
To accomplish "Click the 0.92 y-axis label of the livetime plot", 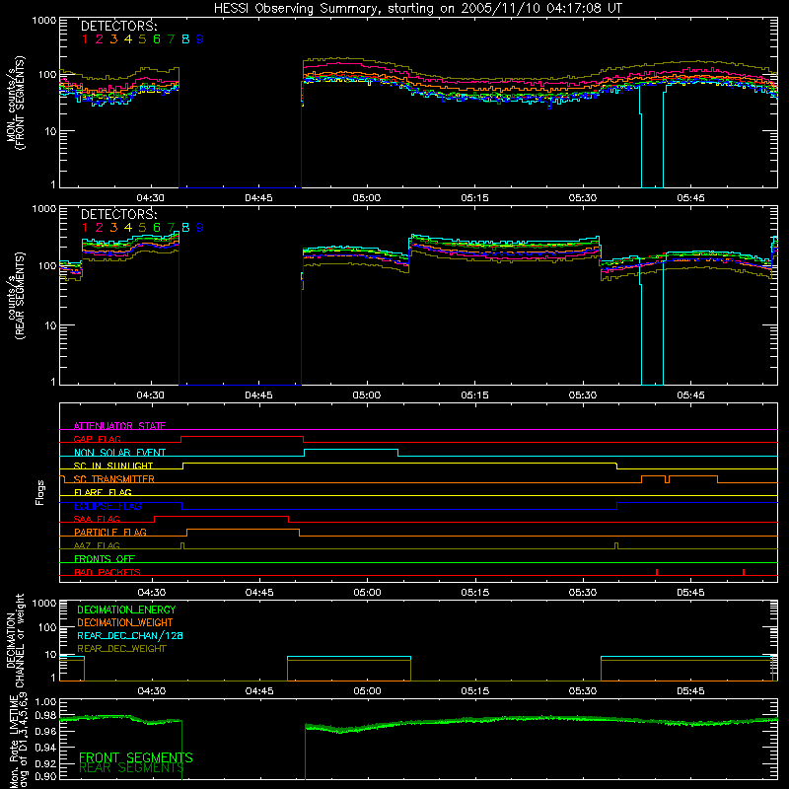I will 45,762.
